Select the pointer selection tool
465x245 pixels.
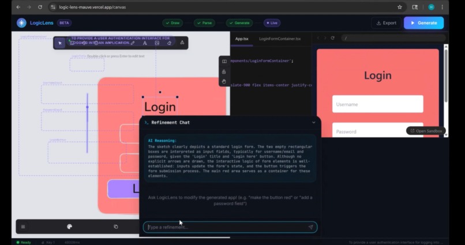pos(60,43)
